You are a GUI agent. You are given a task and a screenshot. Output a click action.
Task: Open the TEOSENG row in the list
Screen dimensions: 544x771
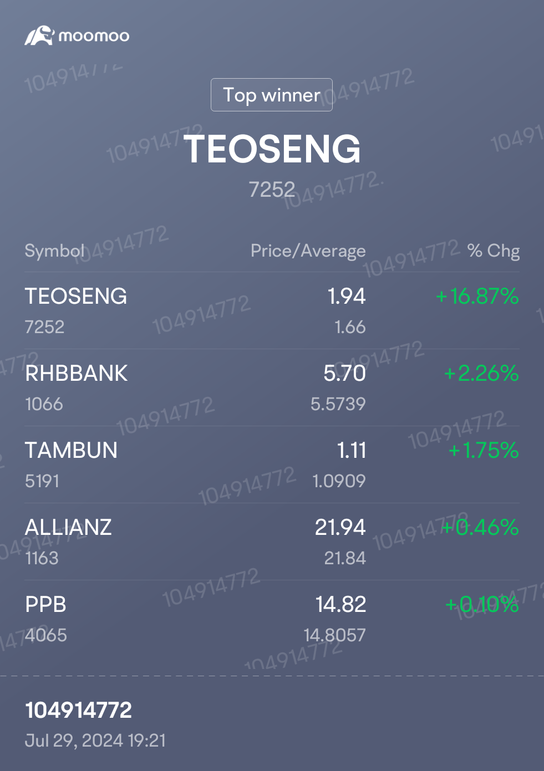point(272,310)
